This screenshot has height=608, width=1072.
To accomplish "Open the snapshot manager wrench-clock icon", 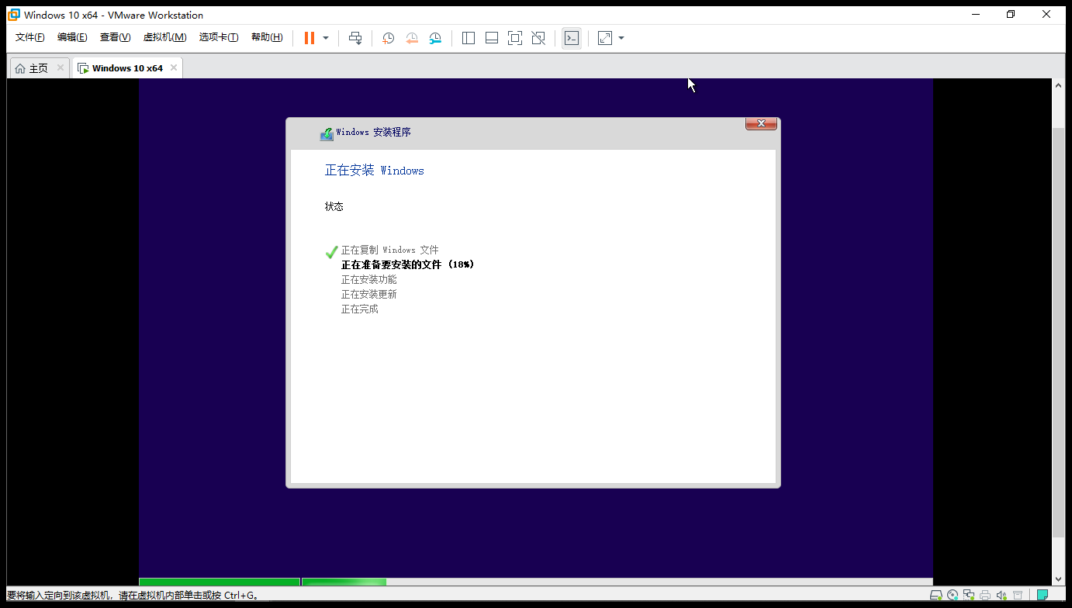I will pos(435,38).
